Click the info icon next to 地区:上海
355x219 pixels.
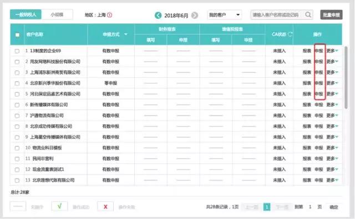click(110, 15)
